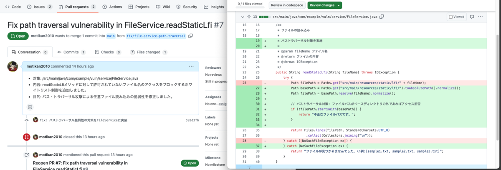Viewport: 501px width, 170px height.
Task: Expand all lines of FileService.java diff
Action: (x=249, y=17)
